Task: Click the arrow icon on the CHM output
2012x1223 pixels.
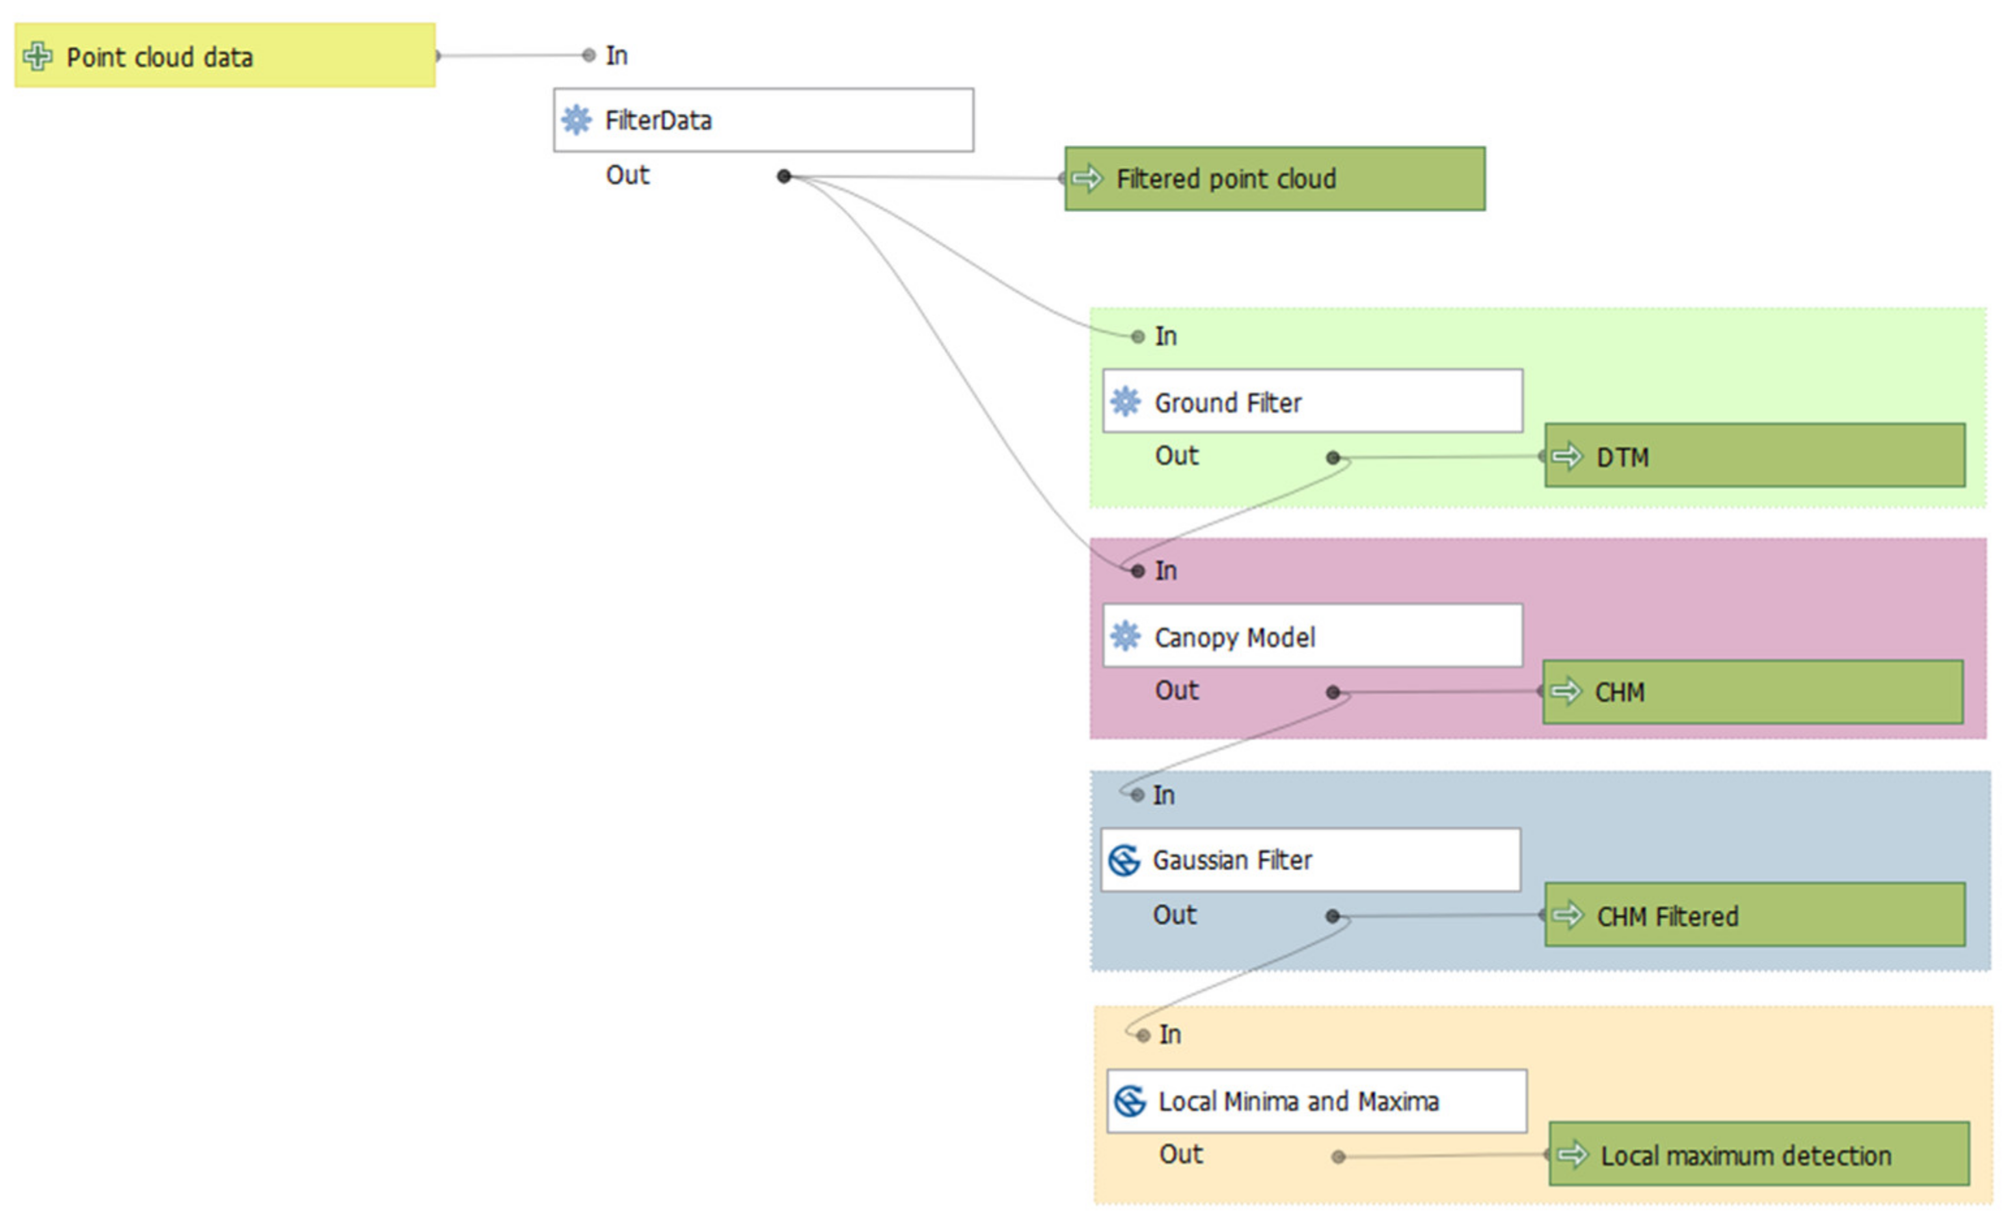Action: click(x=1566, y=692)
